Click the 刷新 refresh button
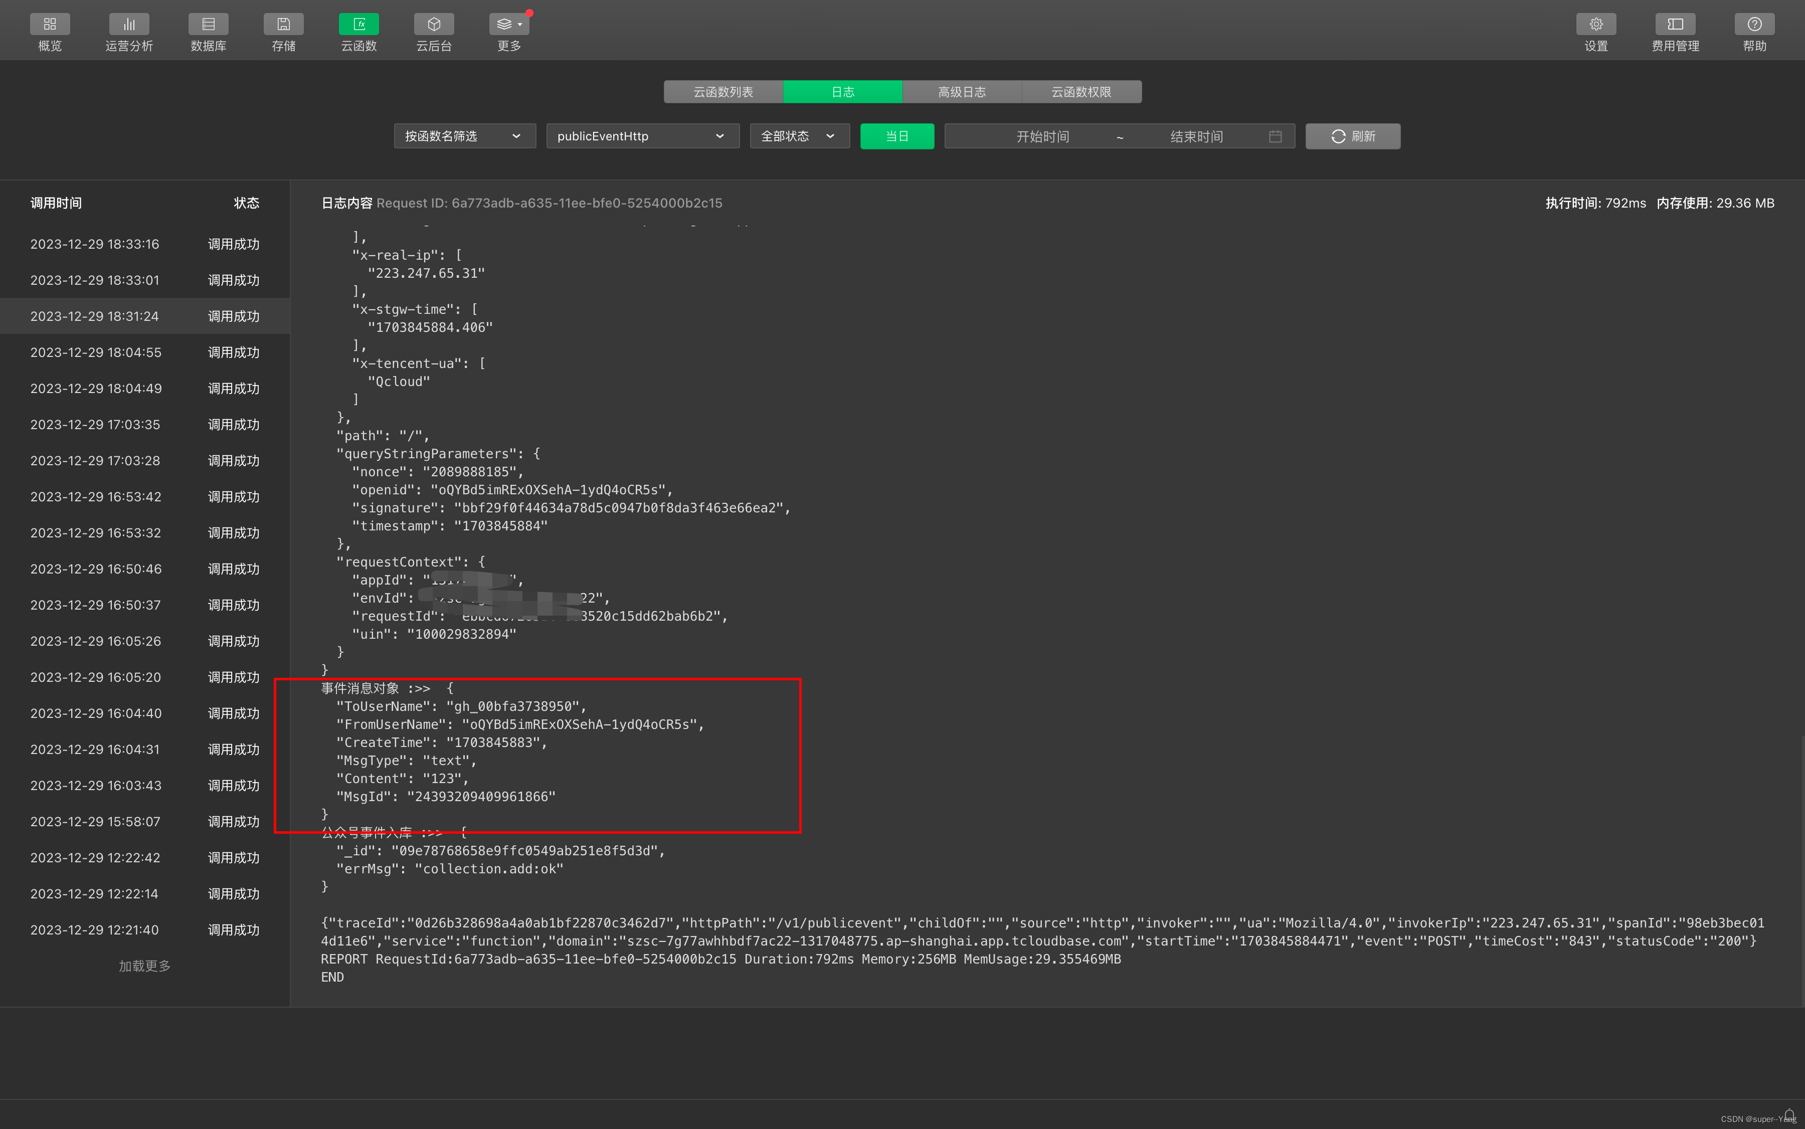 click(x=1352, y=136)
